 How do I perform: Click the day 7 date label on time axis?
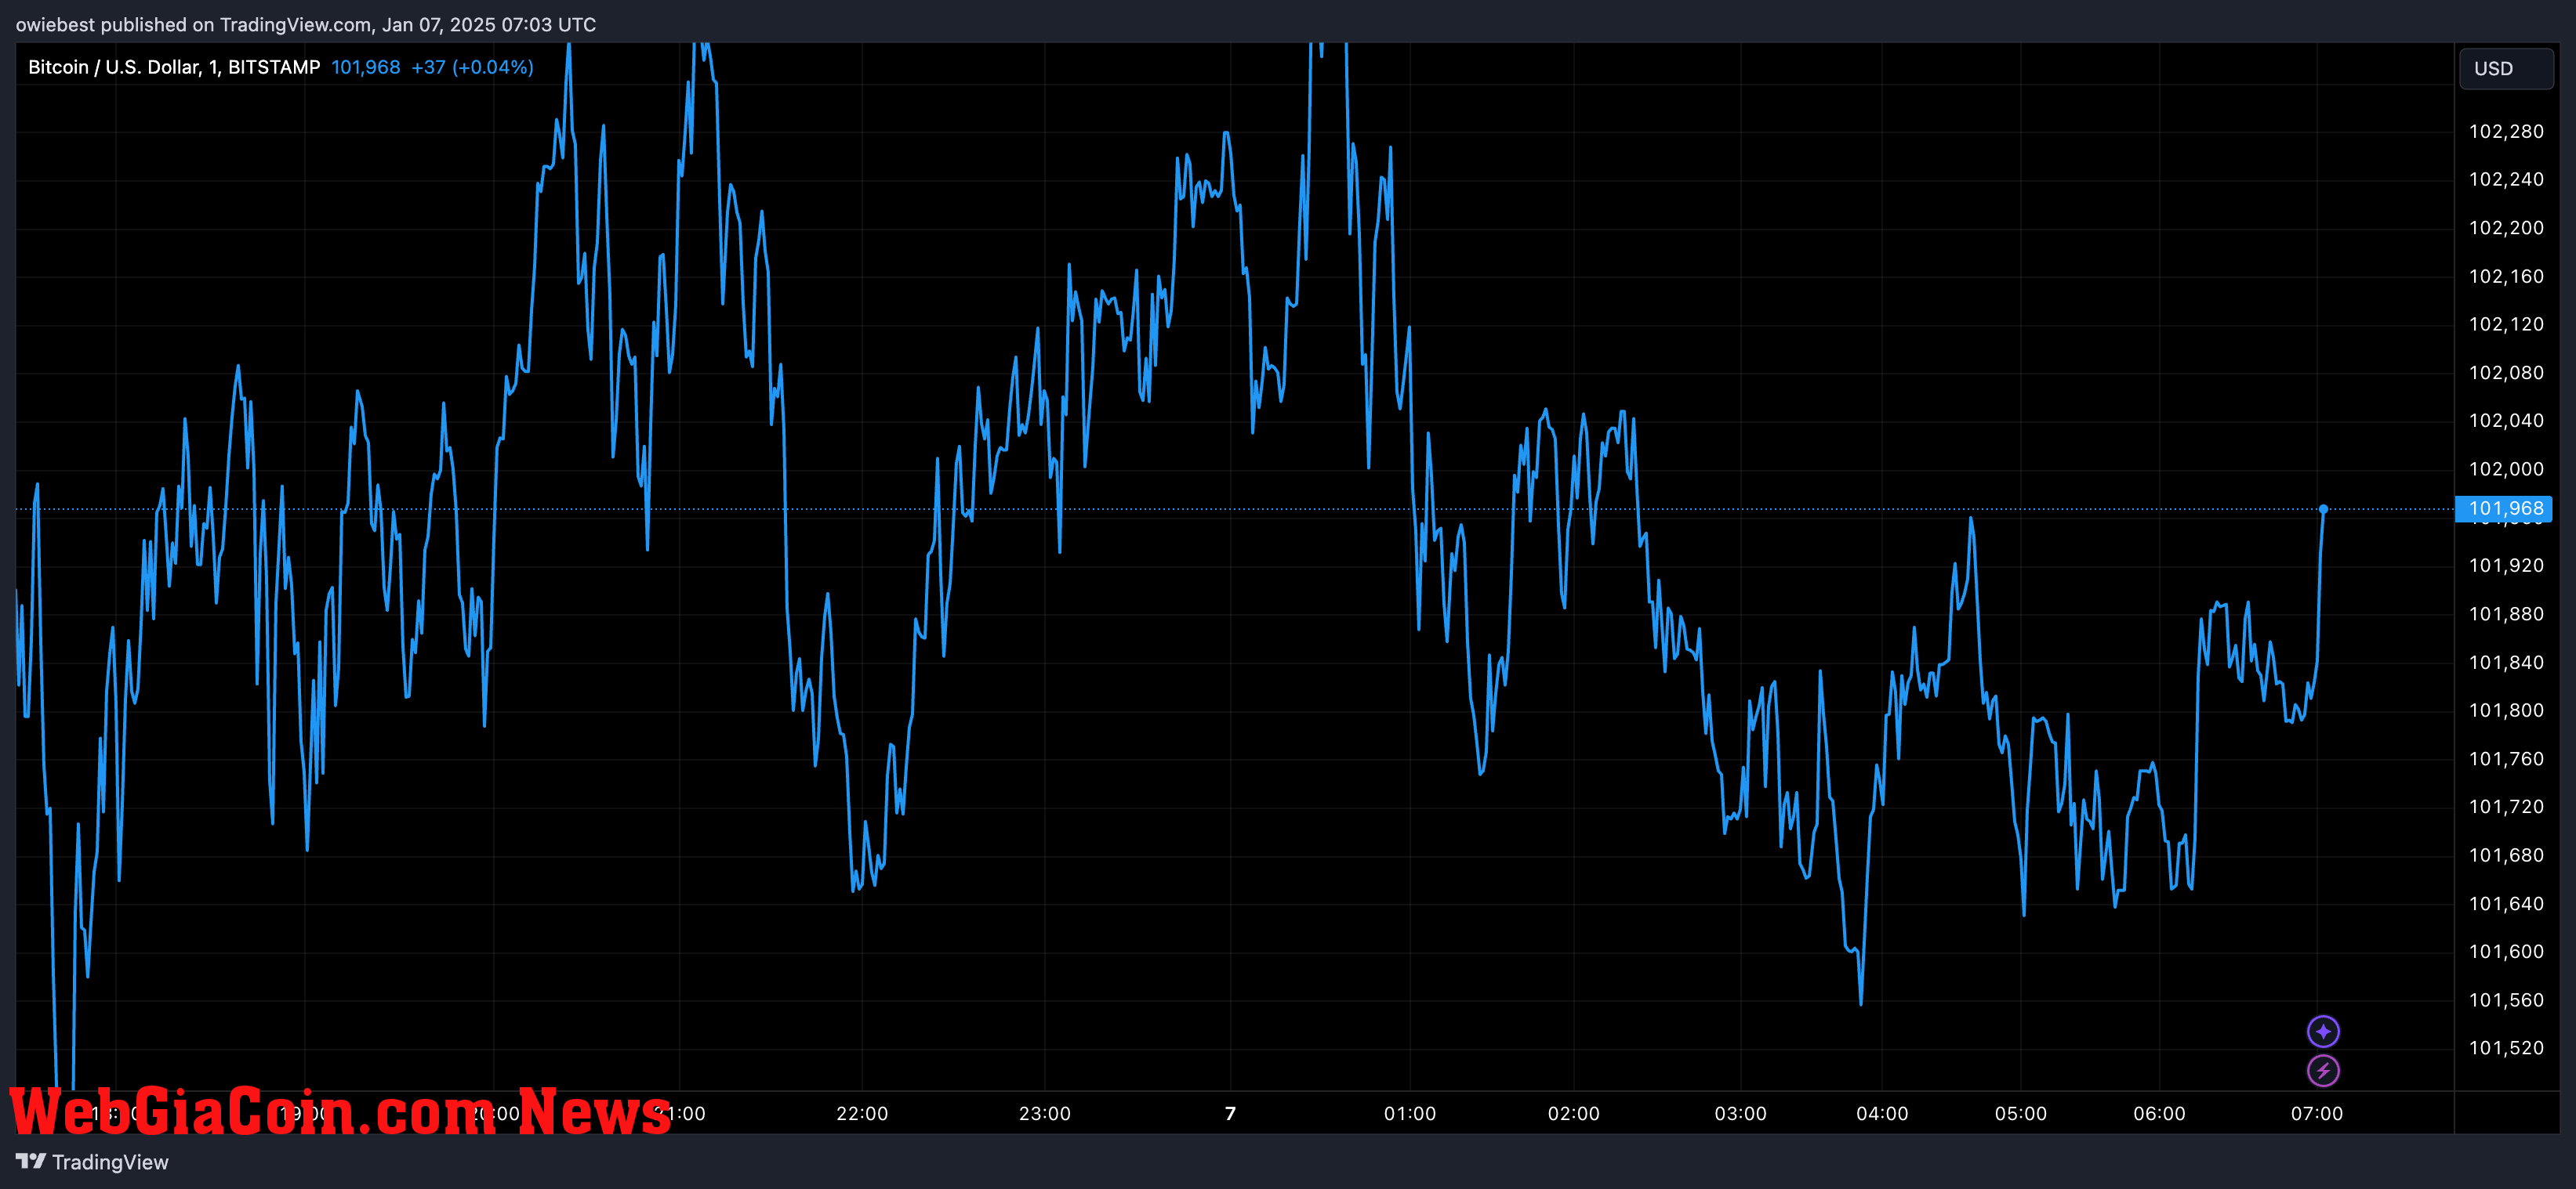[x=1230, y=1113]
